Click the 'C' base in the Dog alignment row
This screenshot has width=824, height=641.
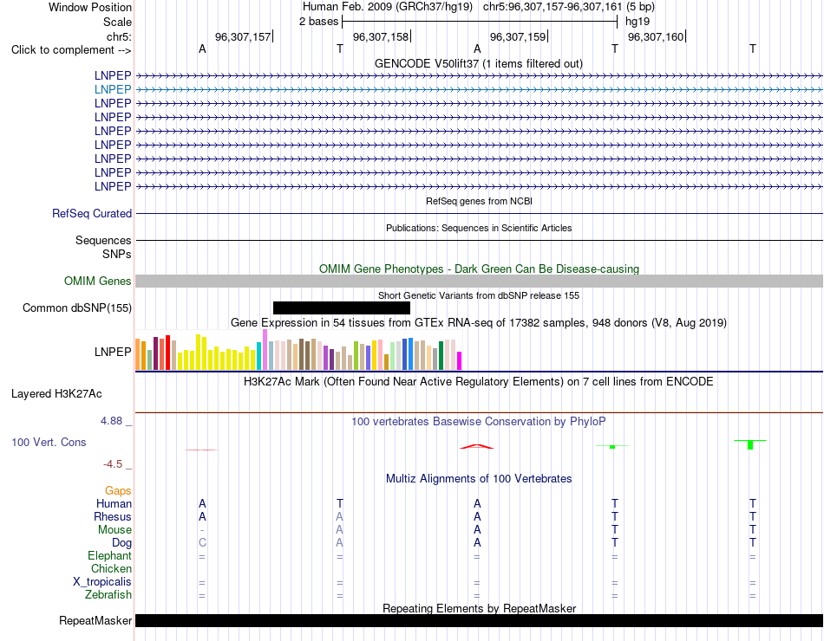[x=202, y=543]
